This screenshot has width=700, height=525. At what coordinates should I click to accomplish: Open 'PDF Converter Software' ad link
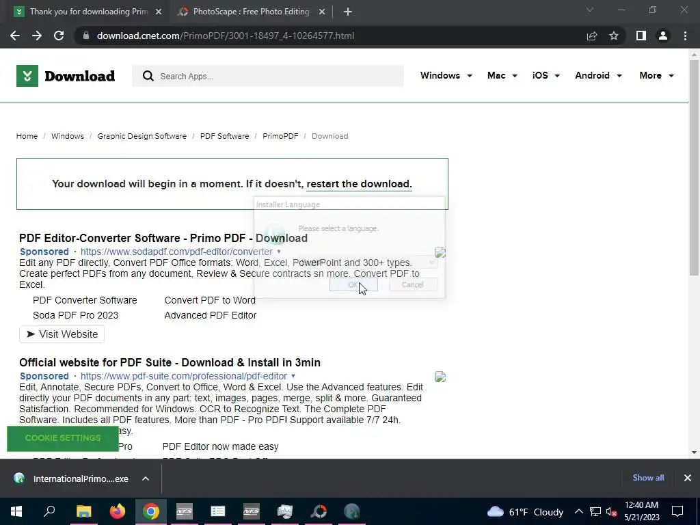85,301
